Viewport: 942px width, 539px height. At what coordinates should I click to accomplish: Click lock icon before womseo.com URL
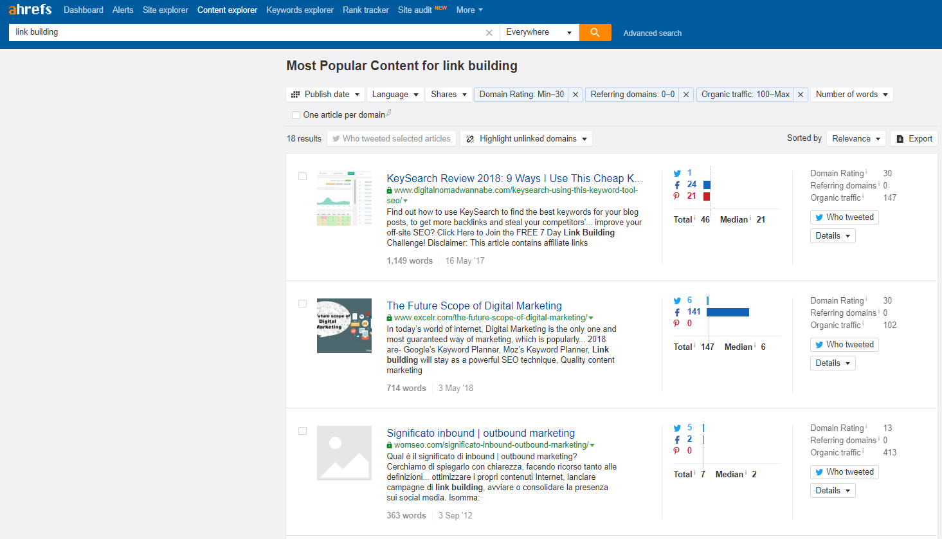point(390,445)
